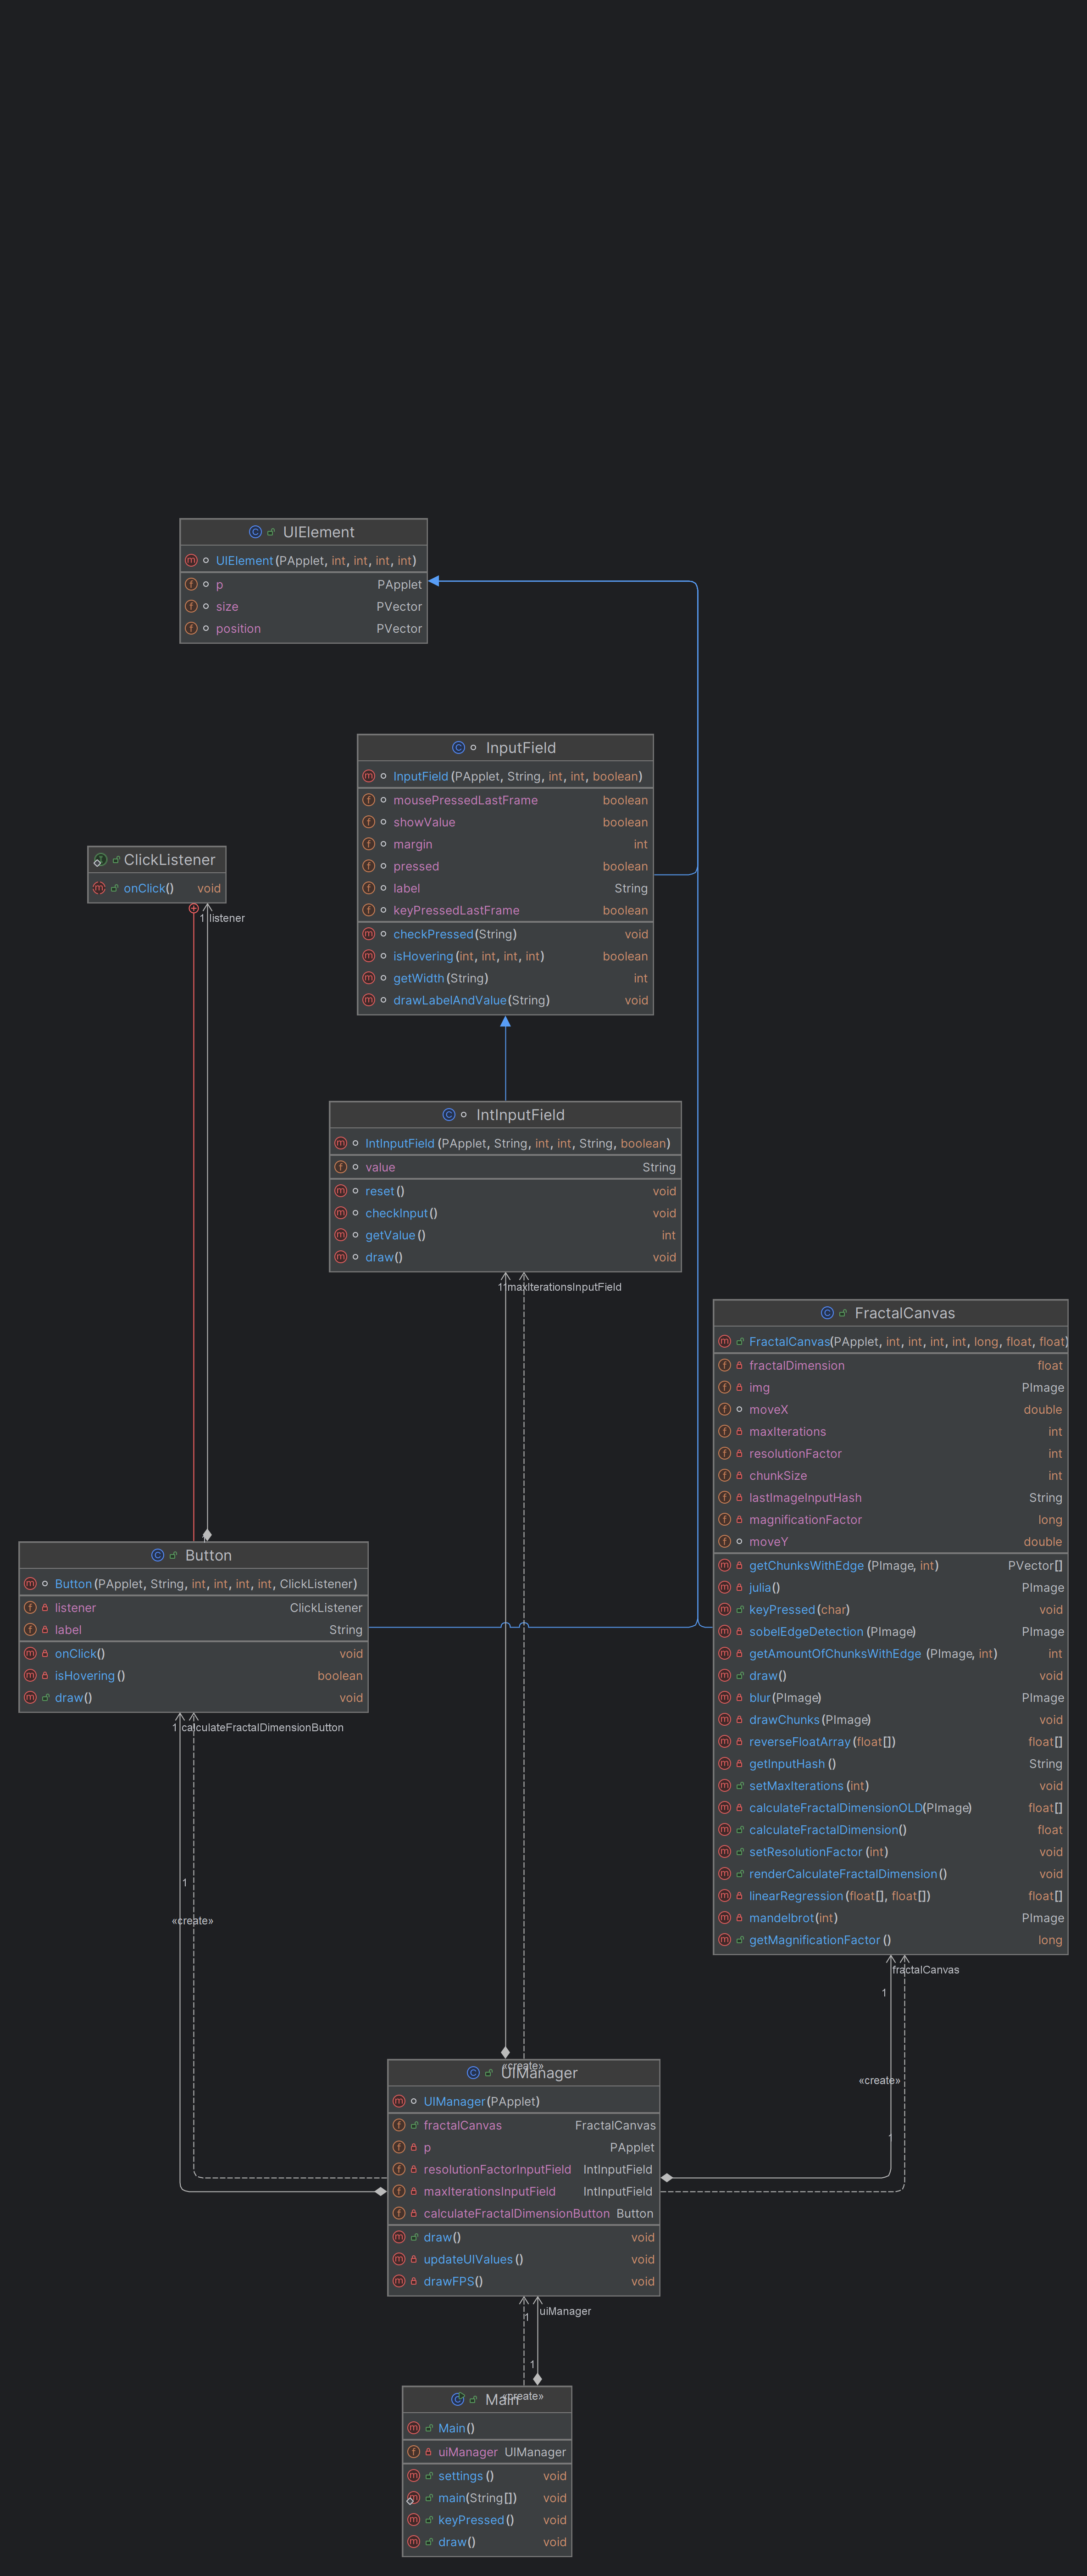
Task: Select the 'maxIterationsInputField' field in UIManager
Action: point(523,2191)
